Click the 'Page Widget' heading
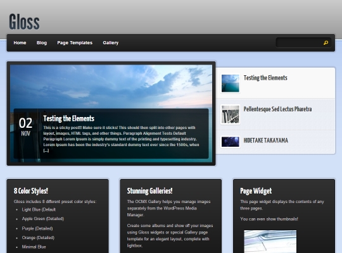 (x=256, y=191)
